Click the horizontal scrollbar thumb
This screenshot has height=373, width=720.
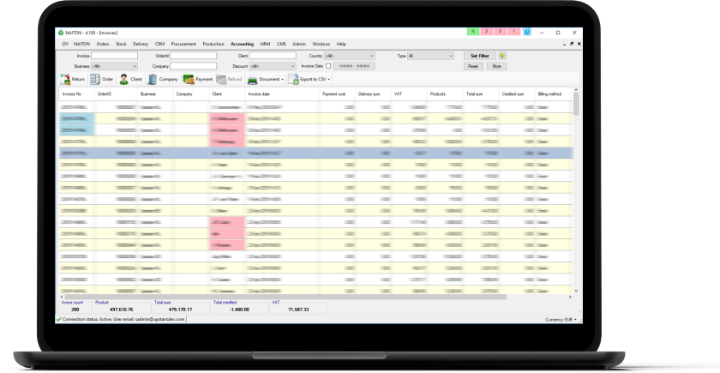click(285, 298)
